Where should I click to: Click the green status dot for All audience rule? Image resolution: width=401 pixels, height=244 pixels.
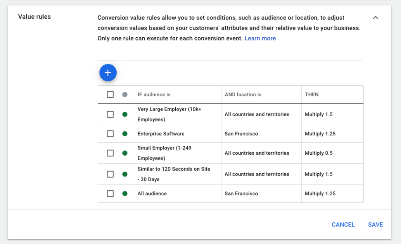click(x=125, y=194)
